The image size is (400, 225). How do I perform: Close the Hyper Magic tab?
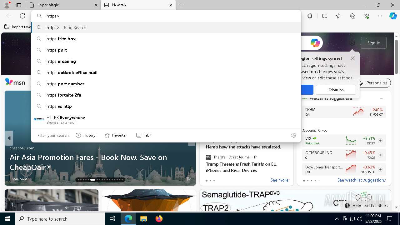(x=96, y=5)
